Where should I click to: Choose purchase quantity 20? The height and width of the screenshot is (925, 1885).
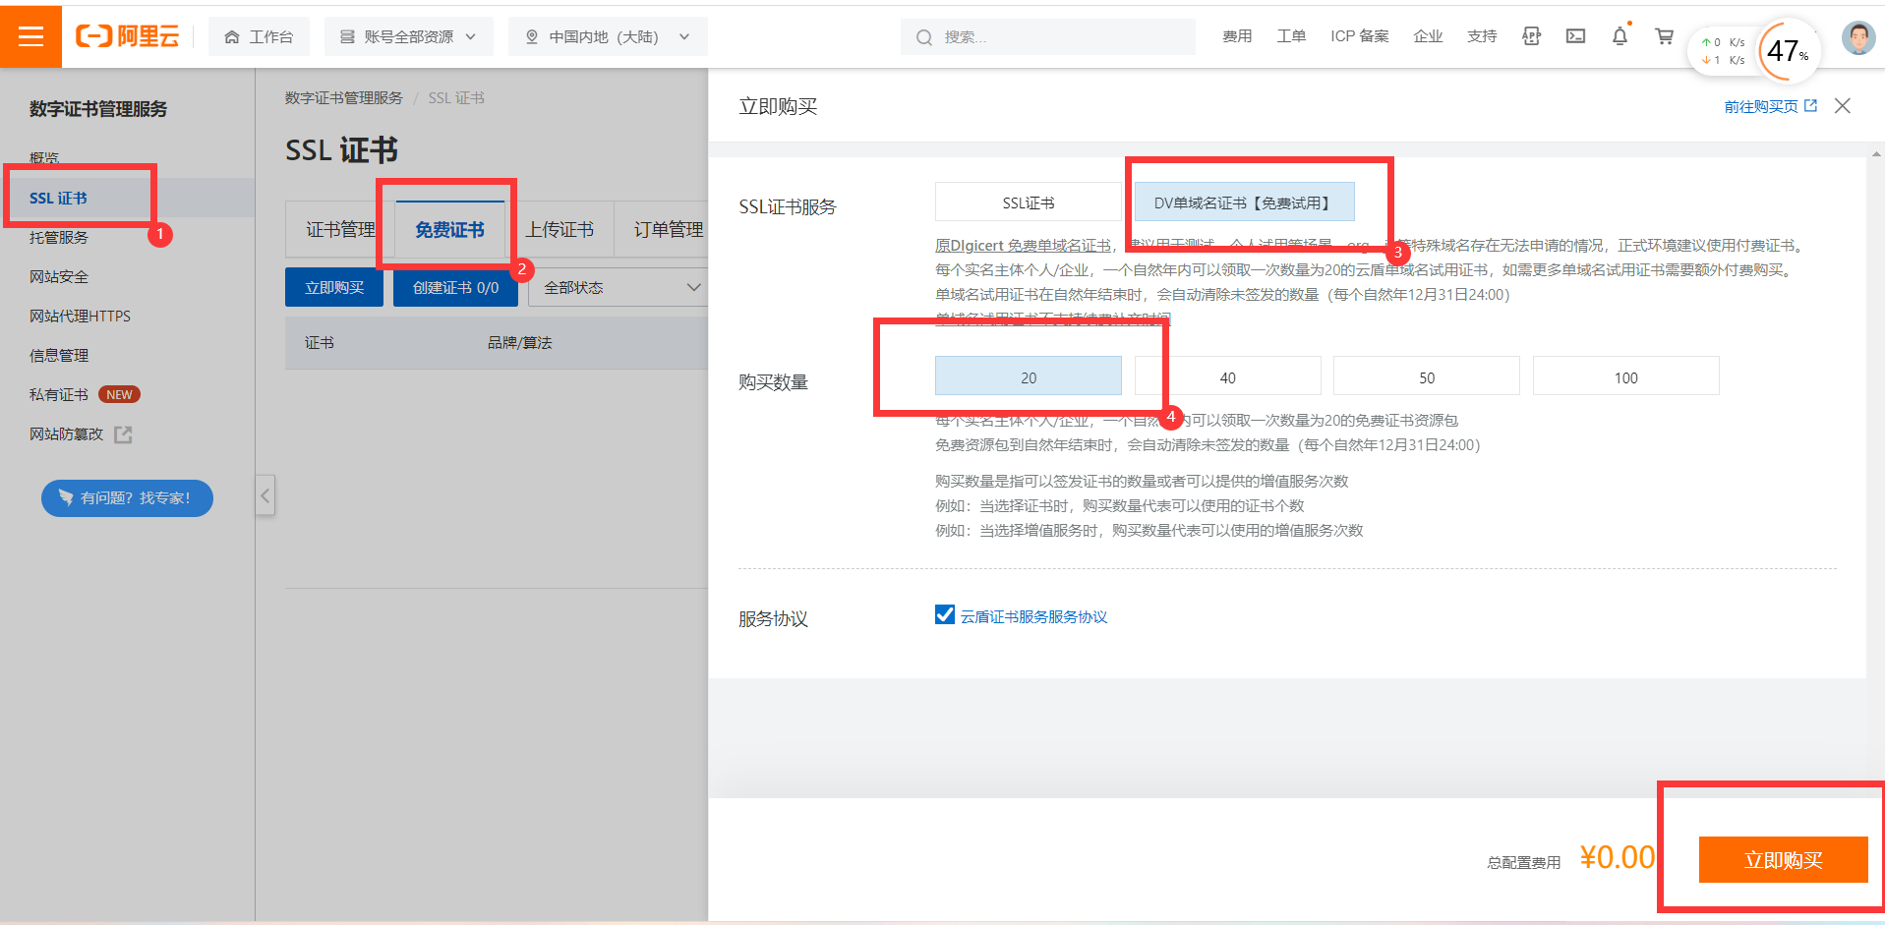(x=1029, y=377)
